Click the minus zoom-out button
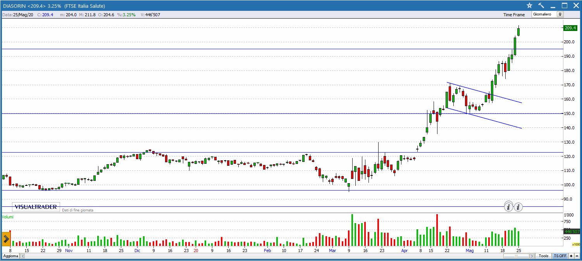Screen dimensions: 582x261 (577, 256)
